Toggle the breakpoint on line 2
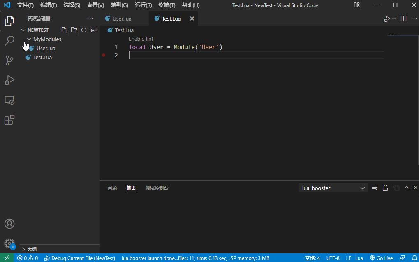The height and width of the screenshot is (262, 419). click(x=104, y=55)
